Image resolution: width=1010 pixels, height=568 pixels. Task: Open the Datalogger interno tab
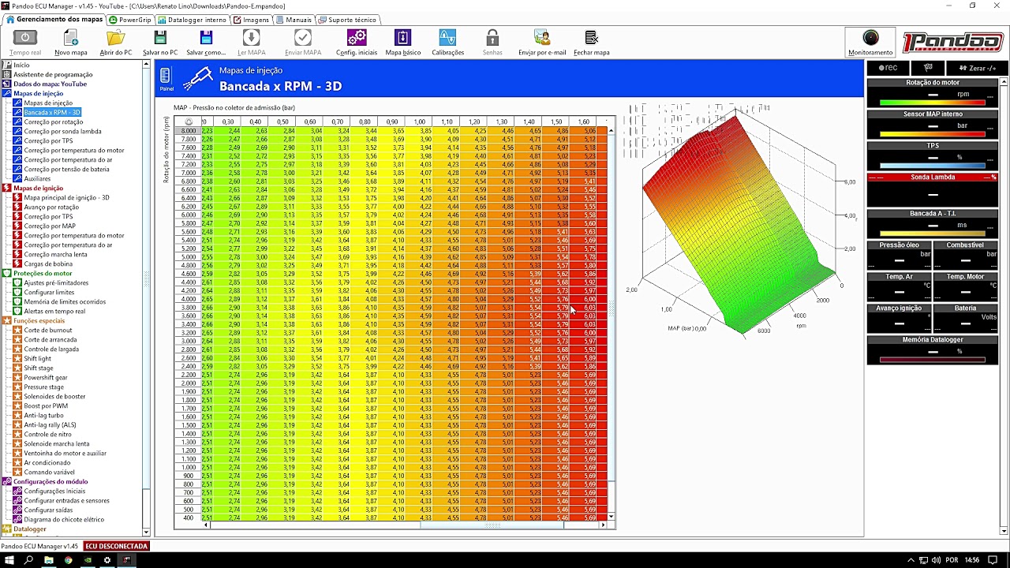tap(193, 19)
